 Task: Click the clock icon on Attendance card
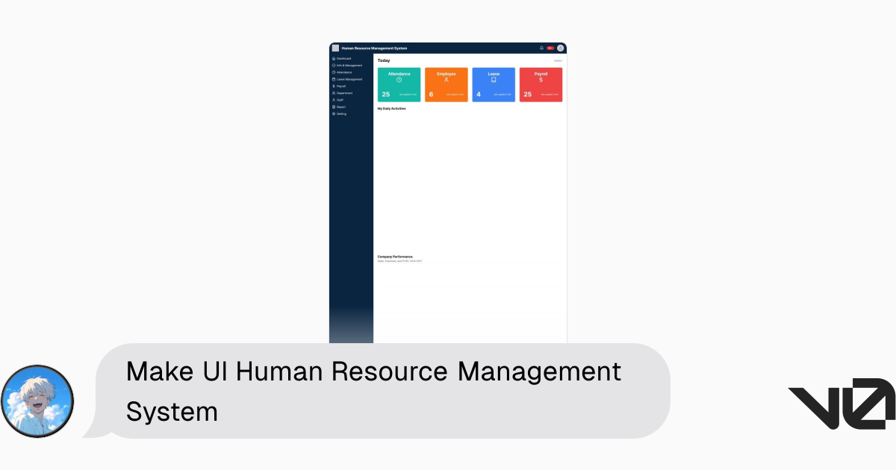(x=399, y=80)
